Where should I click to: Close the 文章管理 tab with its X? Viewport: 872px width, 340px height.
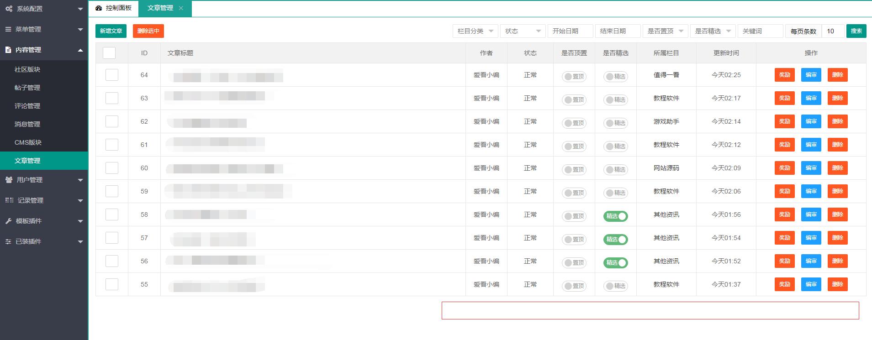coord(181,8)
